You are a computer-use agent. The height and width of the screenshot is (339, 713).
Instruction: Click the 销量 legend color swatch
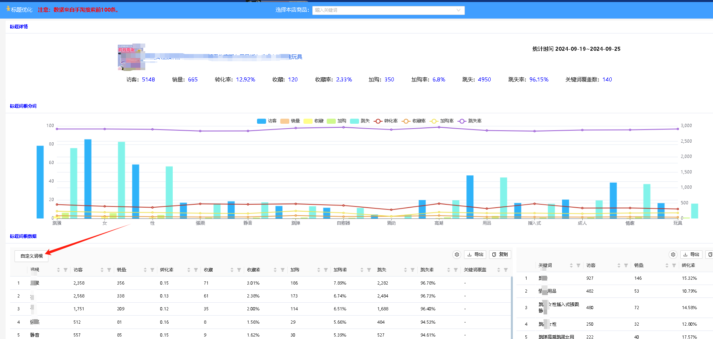(x=284, y=121)
